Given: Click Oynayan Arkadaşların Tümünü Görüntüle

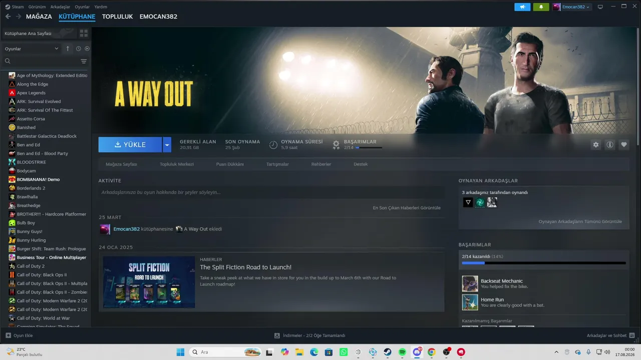Looking at the screenshot, I should click(x=580, y=221).
